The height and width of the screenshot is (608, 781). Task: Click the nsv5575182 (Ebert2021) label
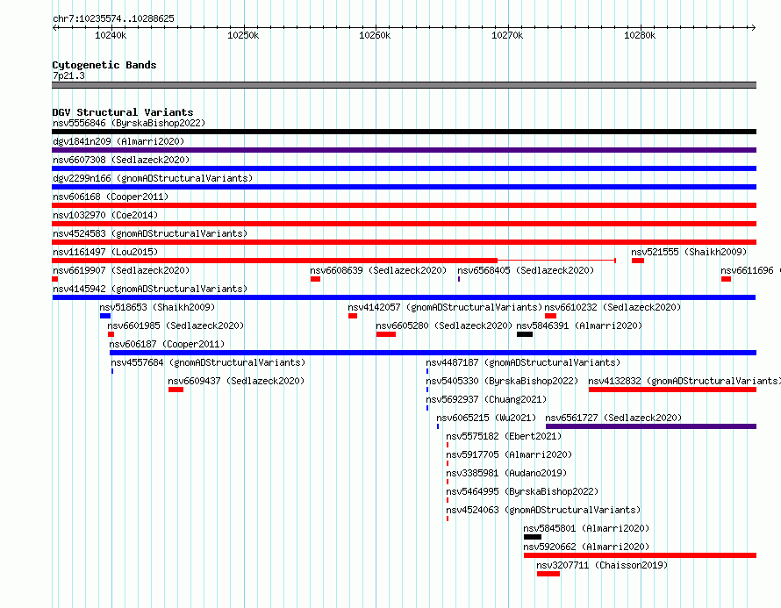coord(504,436)
